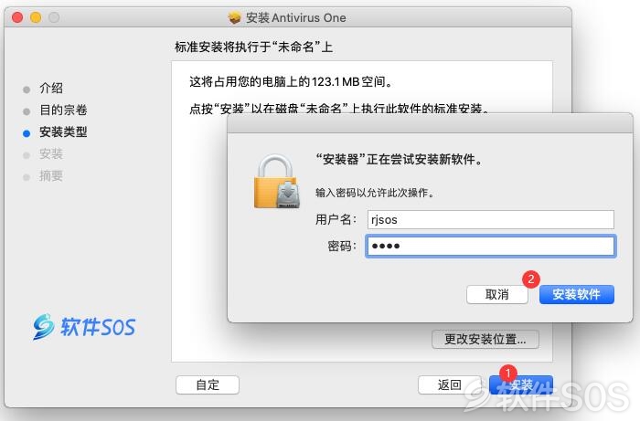Click the 软件SOS logo in sidebar
This screenshot has height=421, width=640.
coord(84,327)
